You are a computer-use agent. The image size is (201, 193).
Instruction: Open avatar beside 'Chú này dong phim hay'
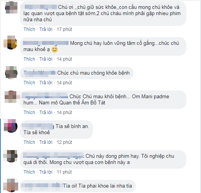coord(10,156)
